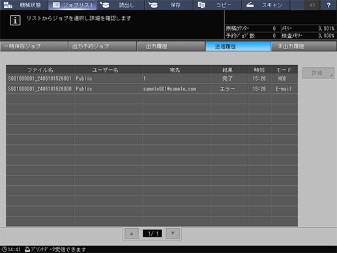Switch to the ジョブリスト tab
Screen dimensions: 337x253
pos(72,5)
